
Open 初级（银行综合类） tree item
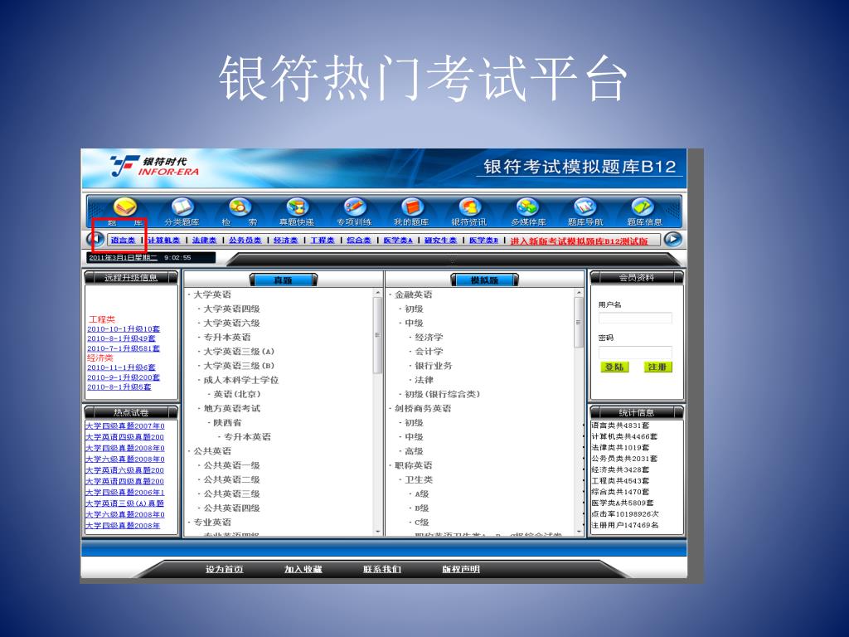coord(443,394)
